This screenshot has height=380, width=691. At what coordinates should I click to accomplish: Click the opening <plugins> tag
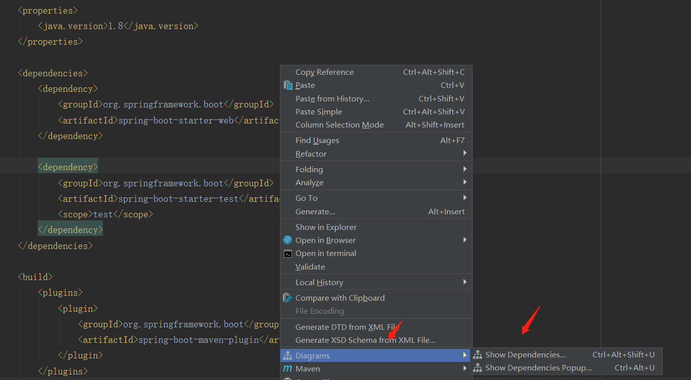60,293
